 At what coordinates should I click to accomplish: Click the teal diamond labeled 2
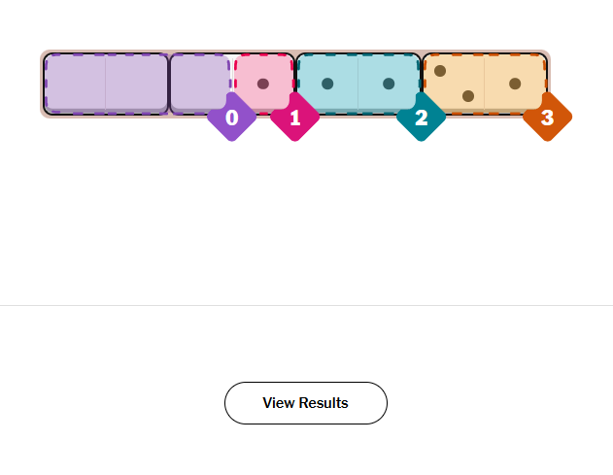click(x=421, y=118)
